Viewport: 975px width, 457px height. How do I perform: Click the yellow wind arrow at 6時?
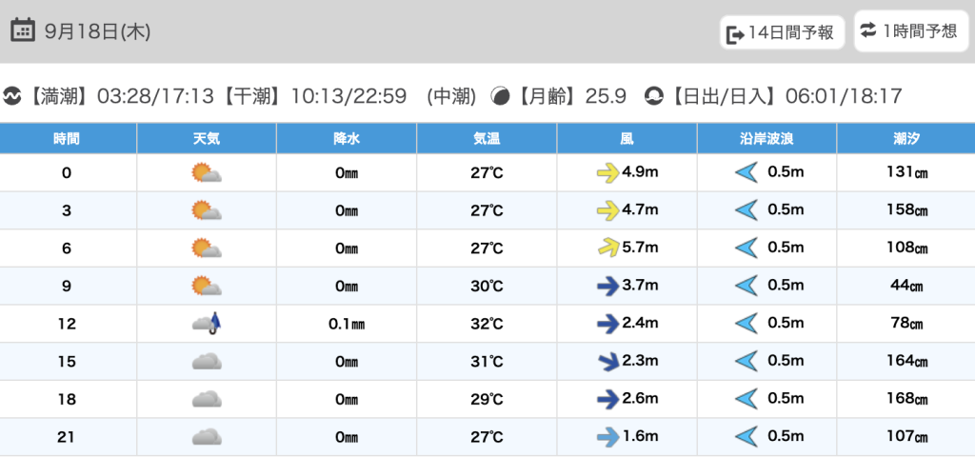click(x=606, y=248)
